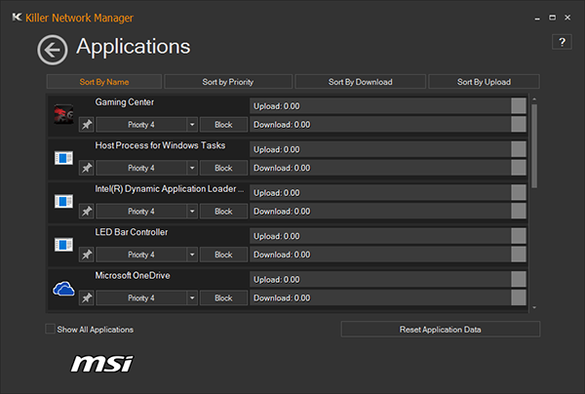Viewport: 585px width, 394px height.
Task: Block Microsoft OneDrive
Action: [223, 297]
